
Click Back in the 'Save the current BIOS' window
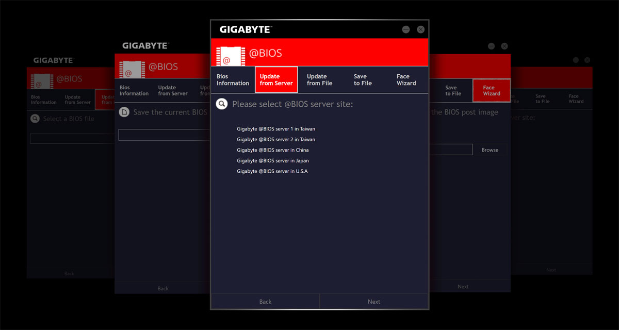(163, 288)
